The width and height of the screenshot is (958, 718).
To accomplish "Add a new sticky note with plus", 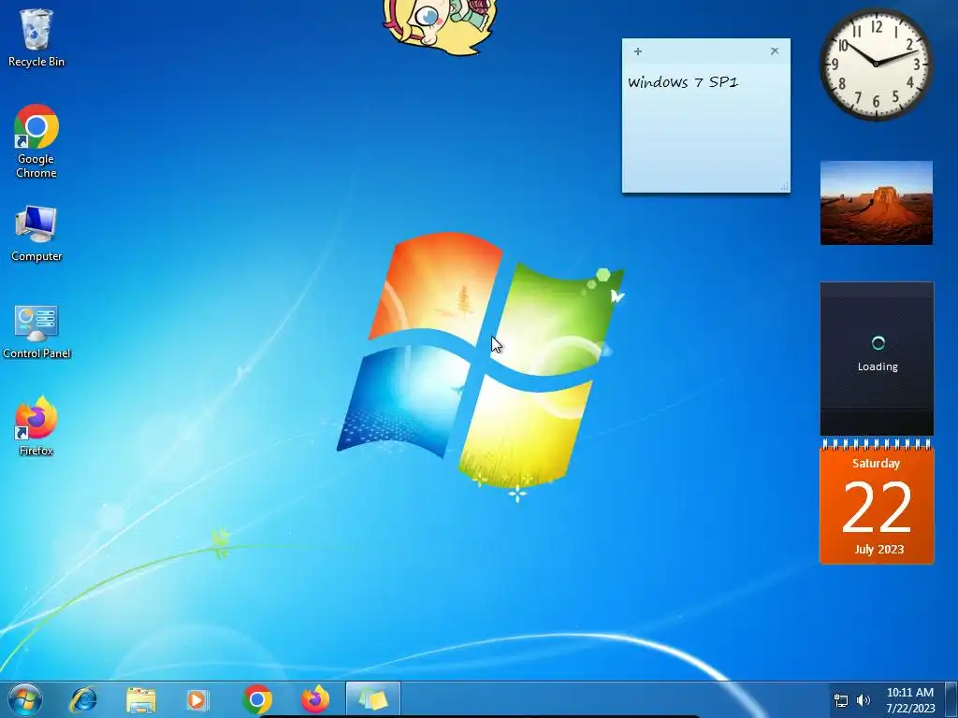I will coord(638,51).
